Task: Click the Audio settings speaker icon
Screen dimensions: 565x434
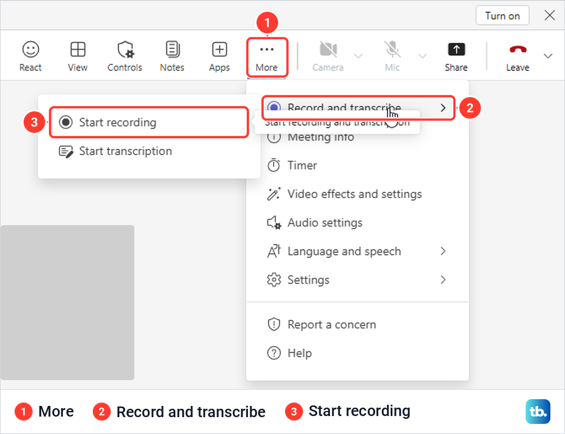Action: point(274,223)
